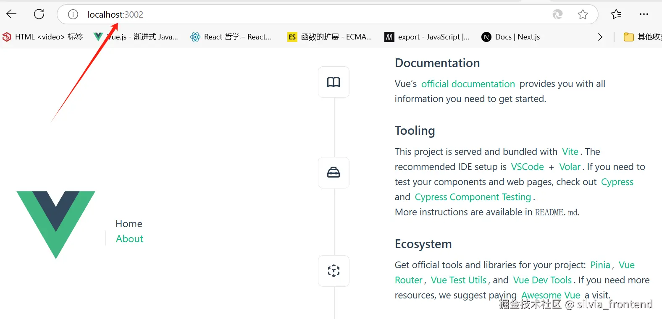
Task: Click the Documentation book icon
Action: tap(334, 82)
